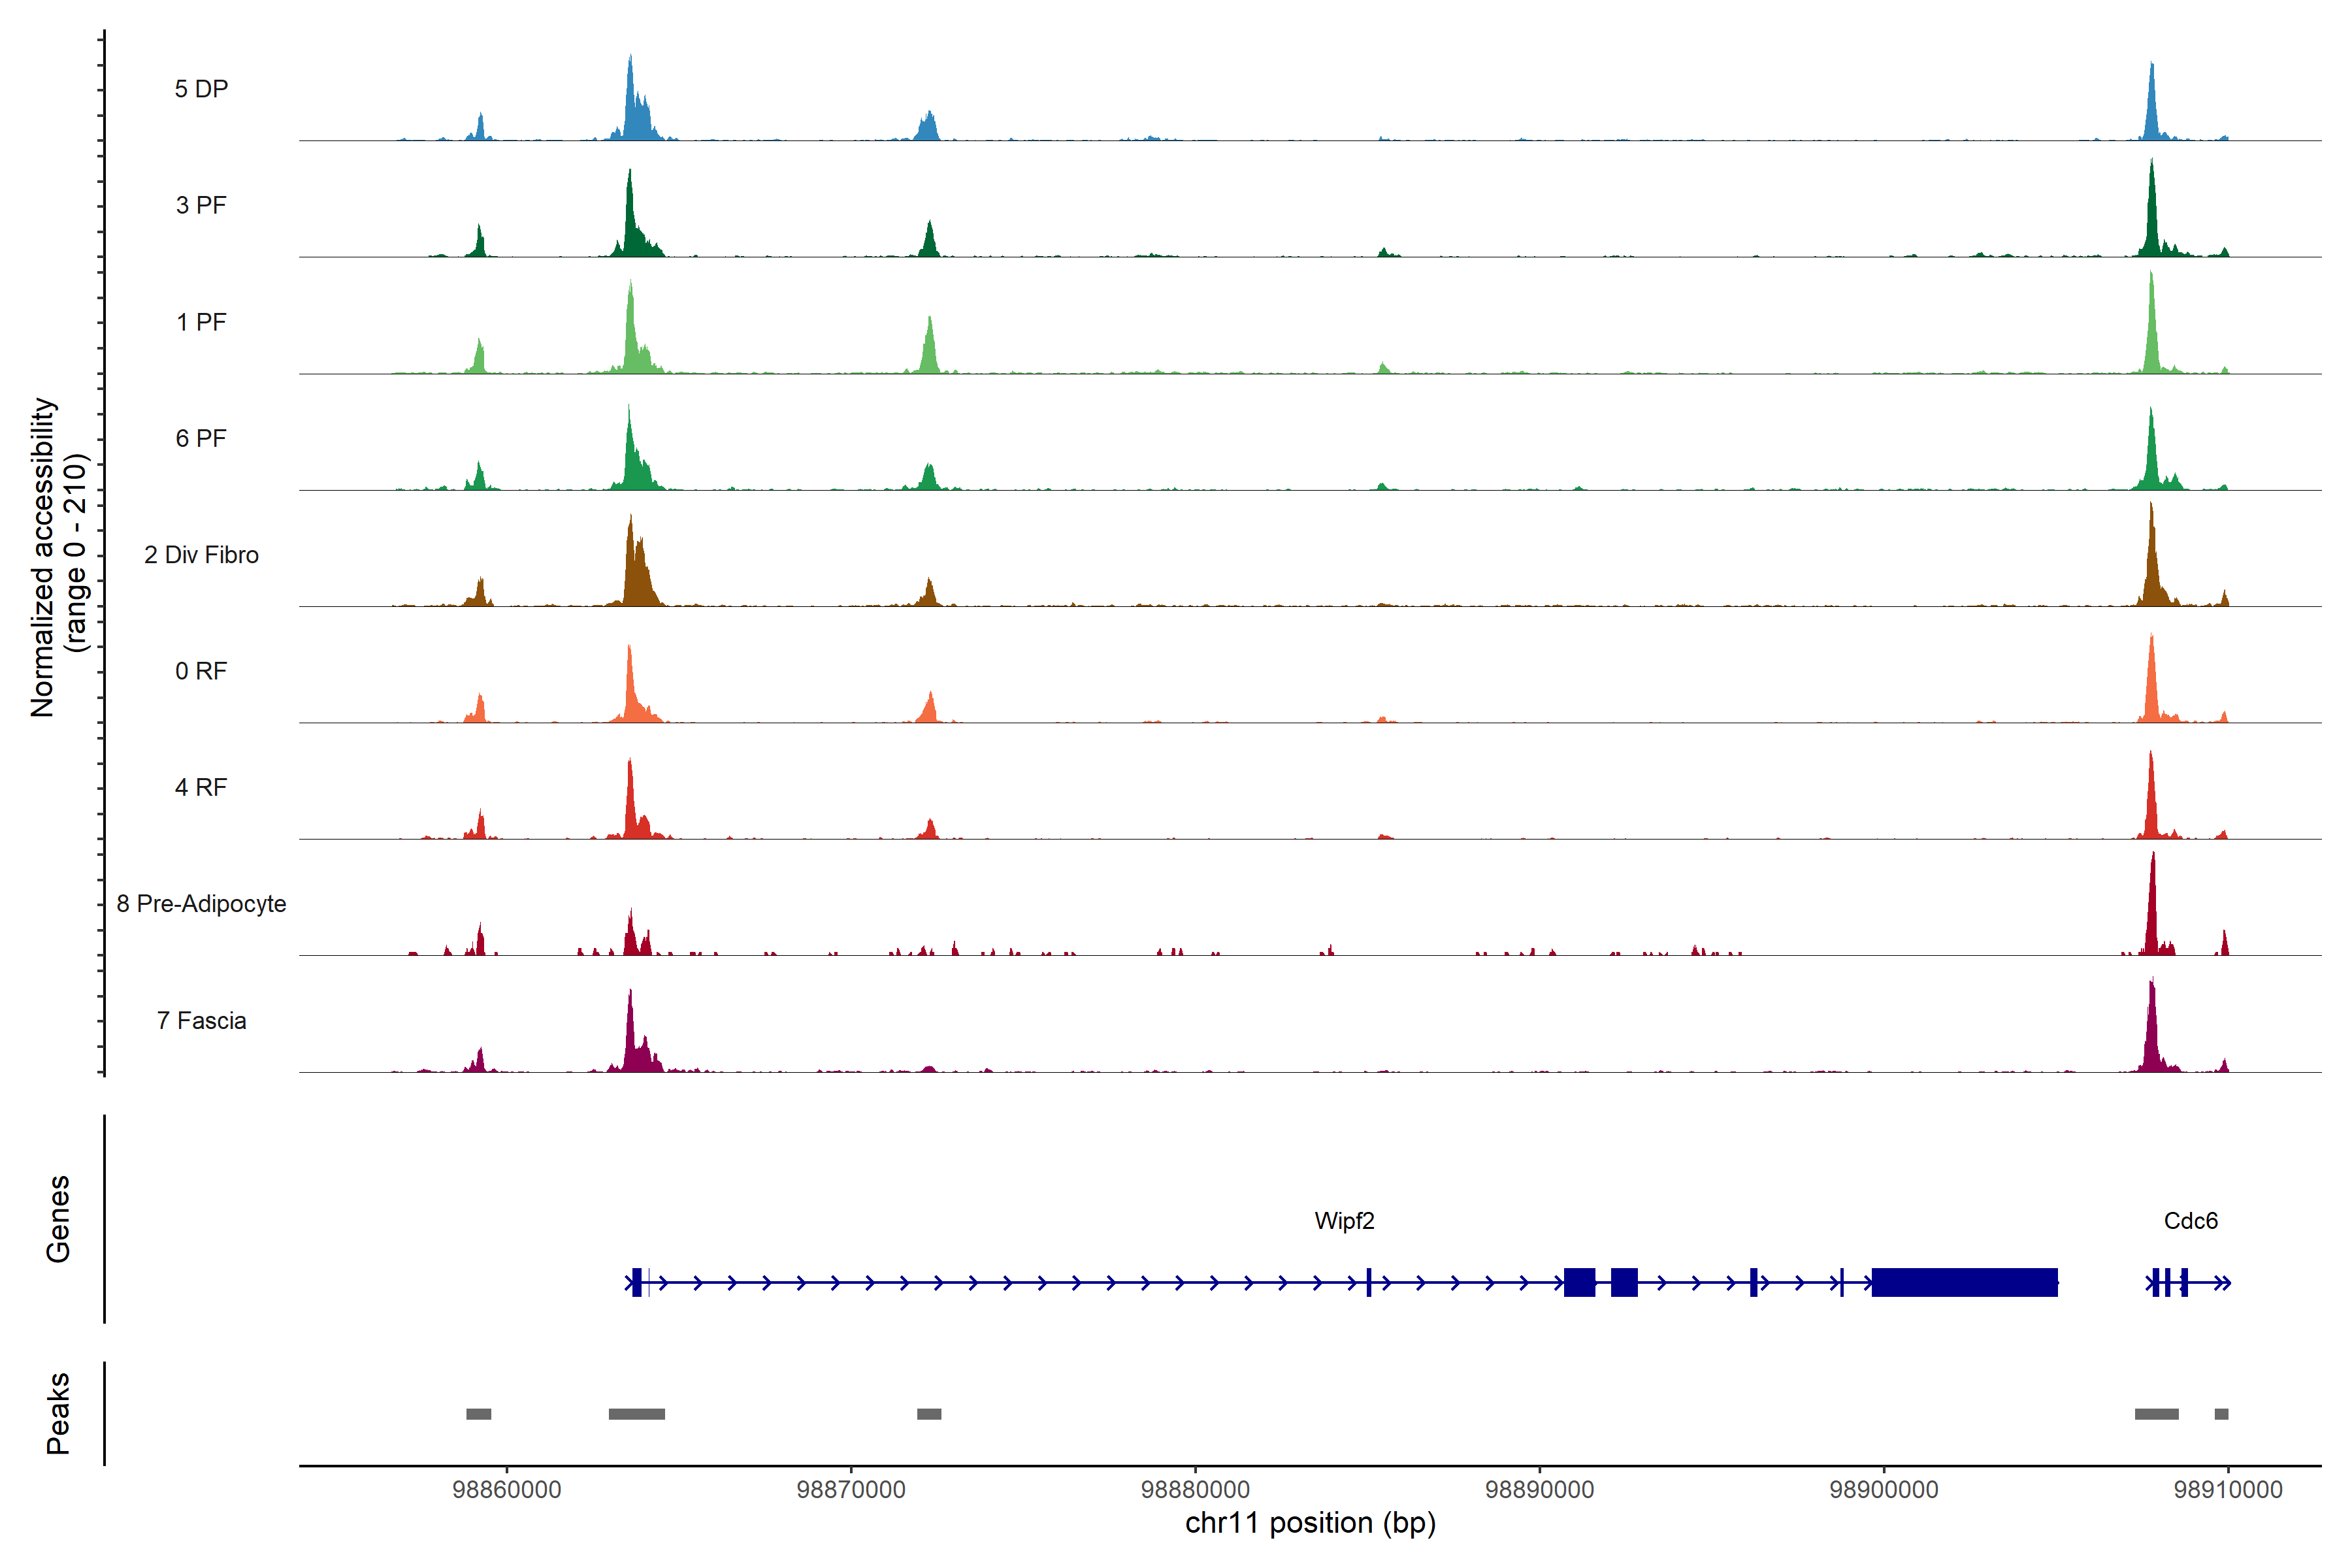Screen dimensions: 2352x1568
Task: Click the 98880000 axis tick label
Action: [1195, 1489]
